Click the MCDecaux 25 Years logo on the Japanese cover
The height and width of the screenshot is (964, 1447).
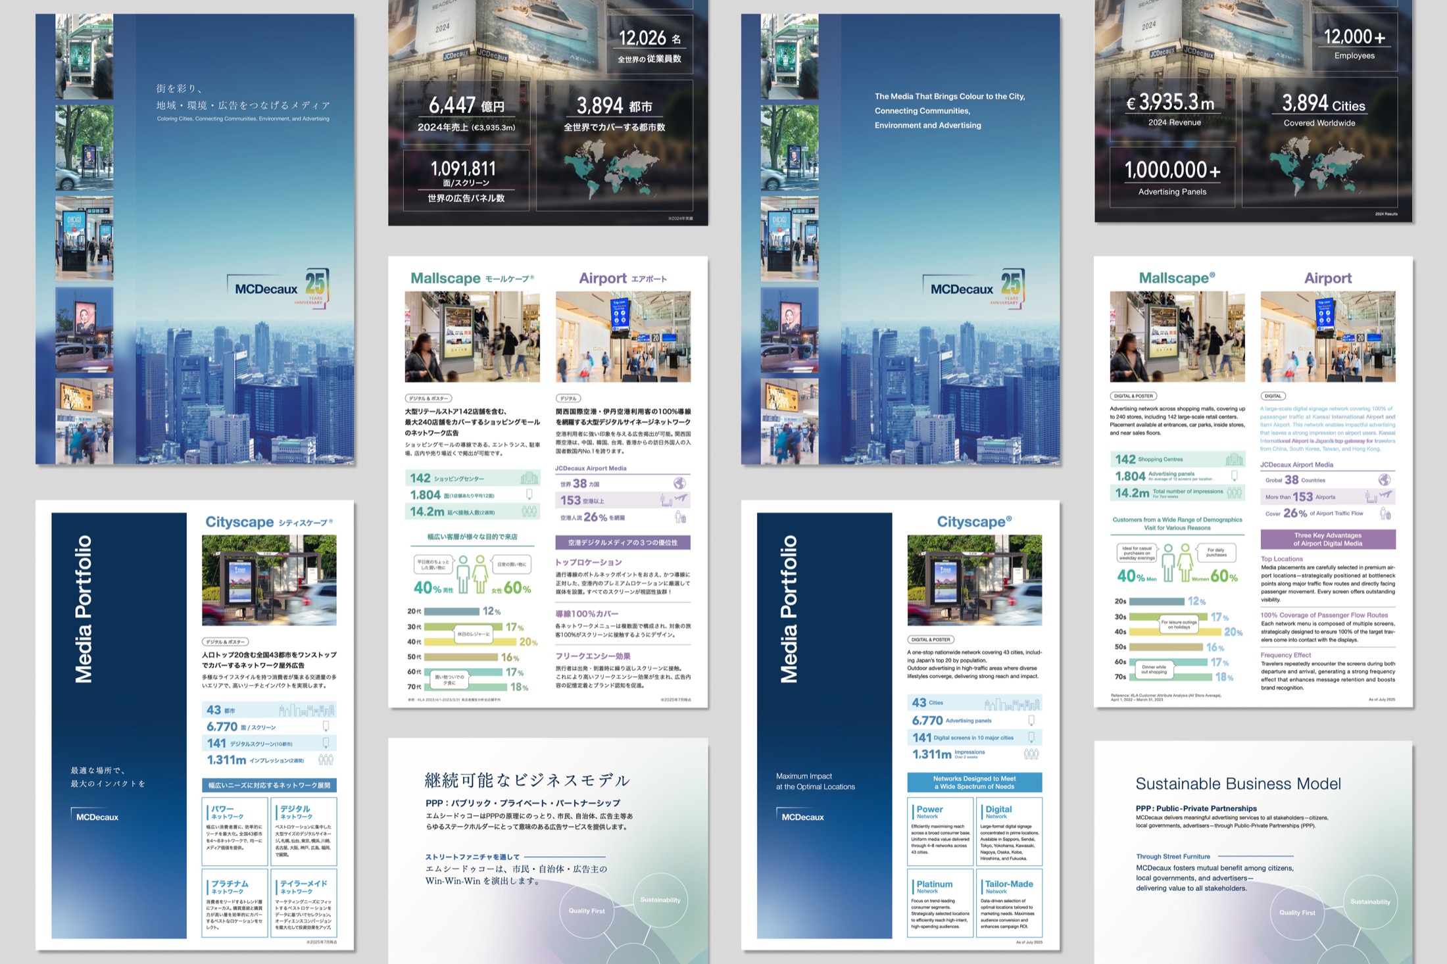(279, 288)
